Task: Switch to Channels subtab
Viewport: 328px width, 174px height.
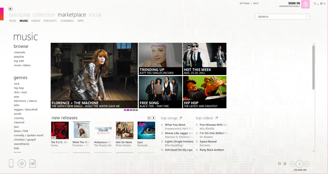Action: tap(67, 21)
